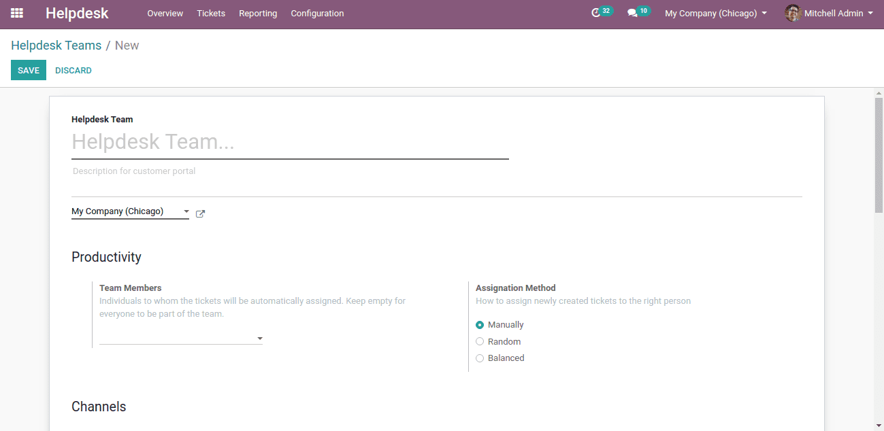Image resolution: width=884 pixels, height=431 pixels.
Task: Click the Helpdesk Team name input
Action: (290, 142)
